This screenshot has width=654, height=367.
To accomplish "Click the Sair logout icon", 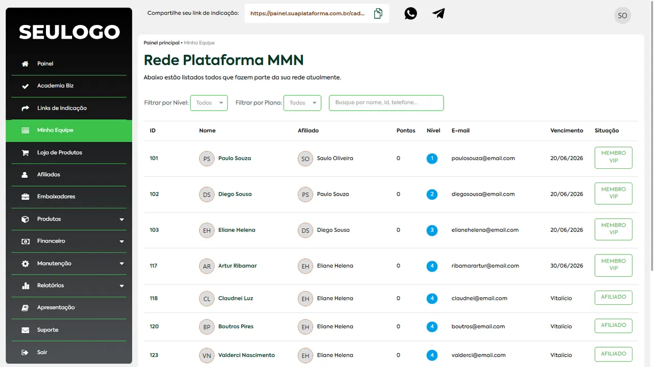I will pyautogui.click(x=25, y=352).
